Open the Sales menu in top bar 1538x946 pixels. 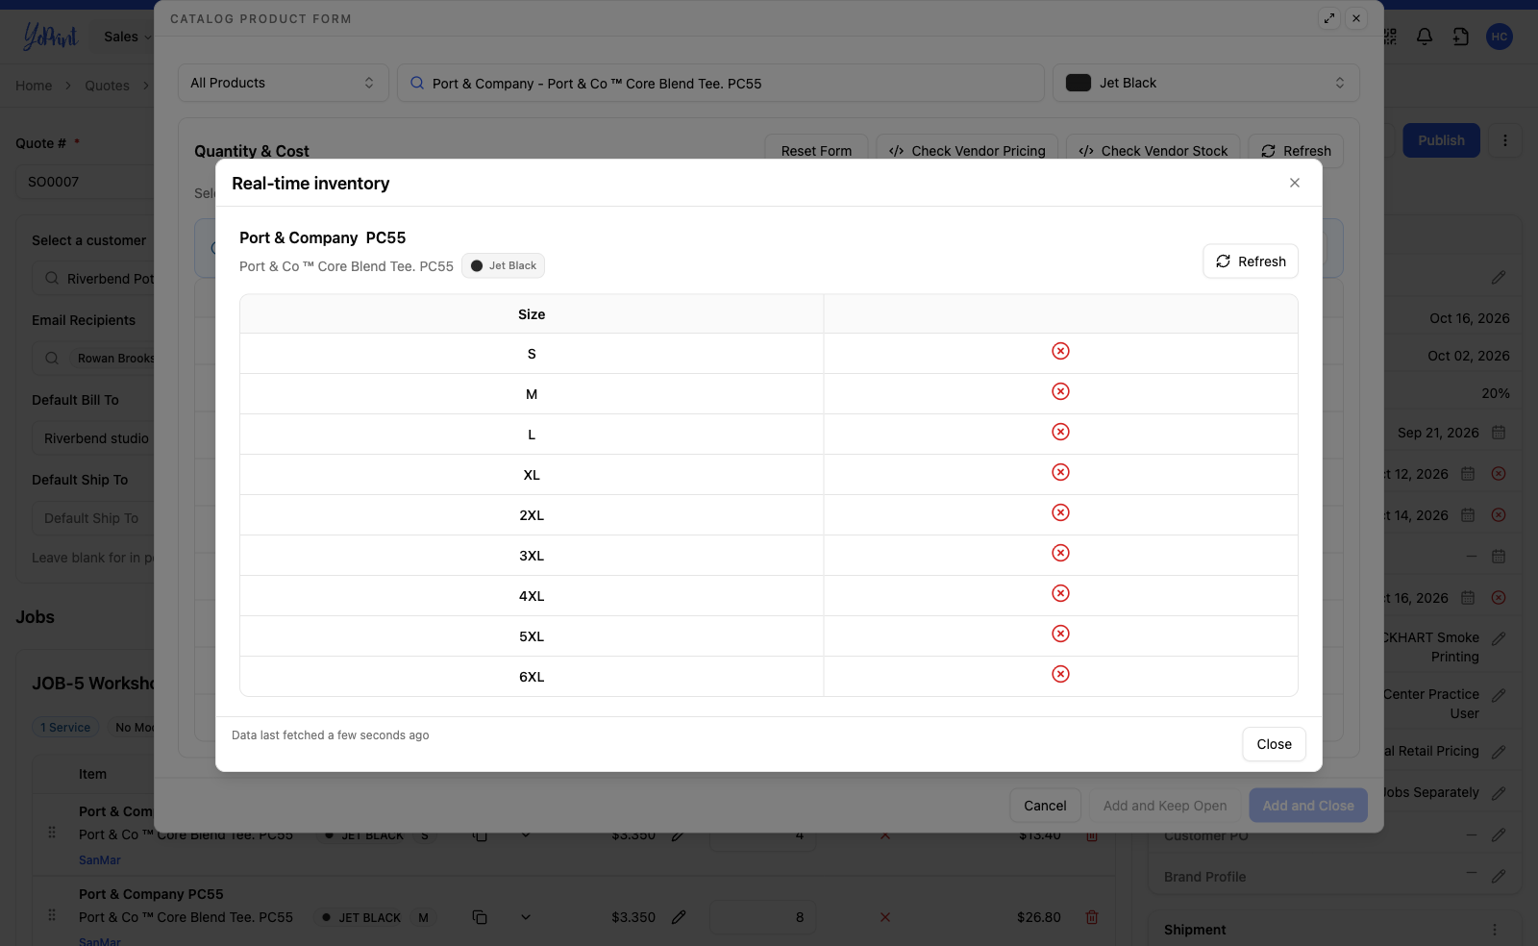tap(127, 37)
